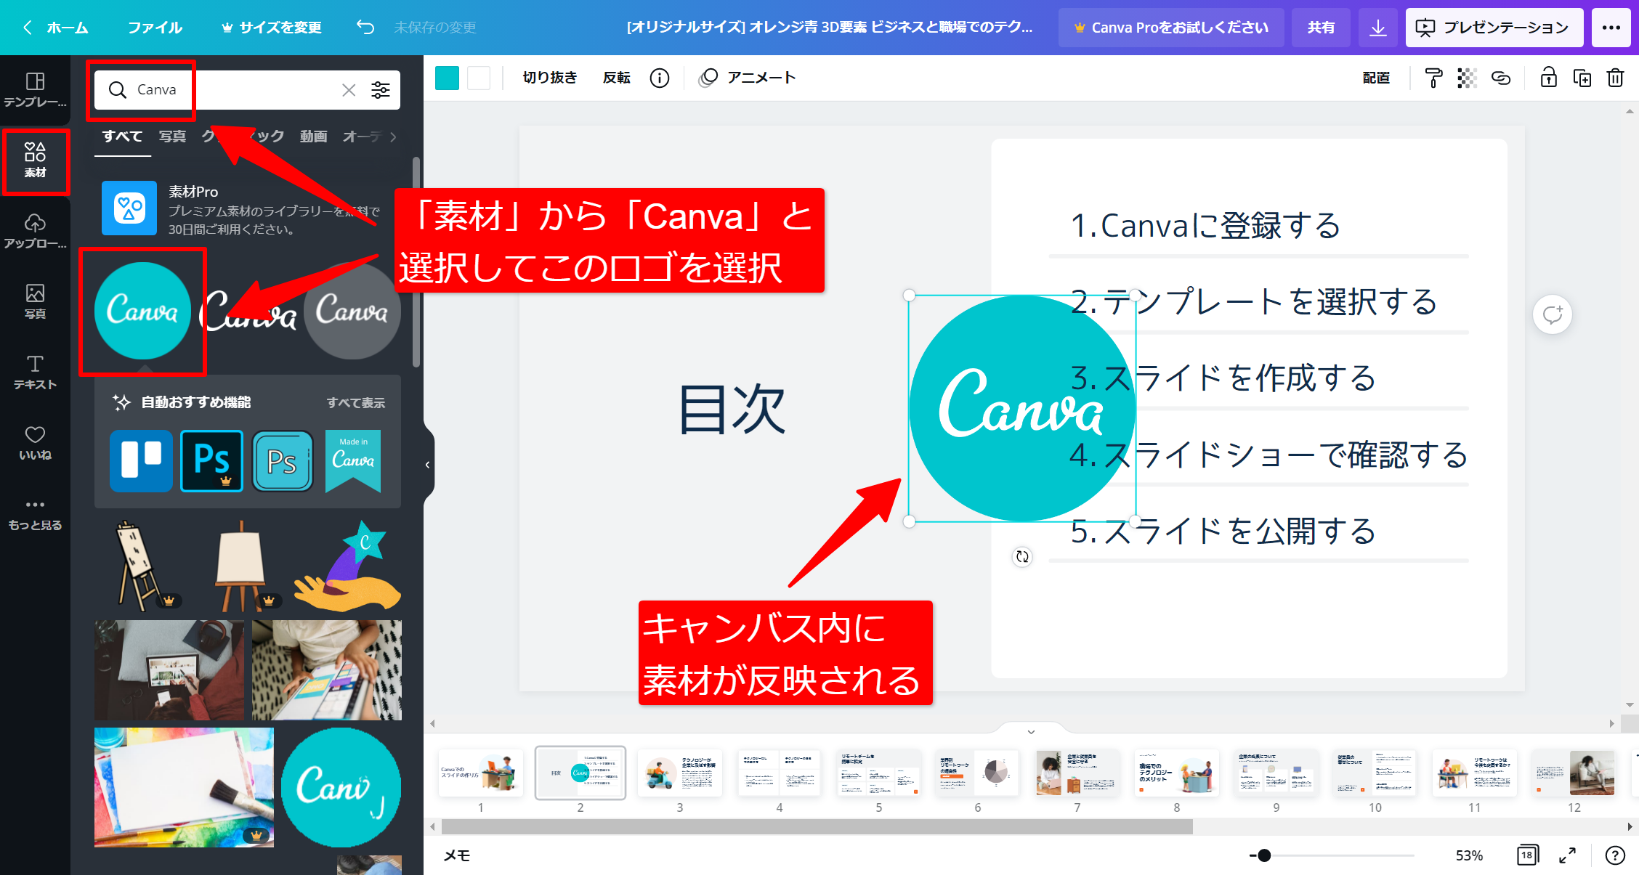The height and width of the screenshot is (875, 1639).
Task: Delete the selected element with trash icon
Action: click(1616, 78)
